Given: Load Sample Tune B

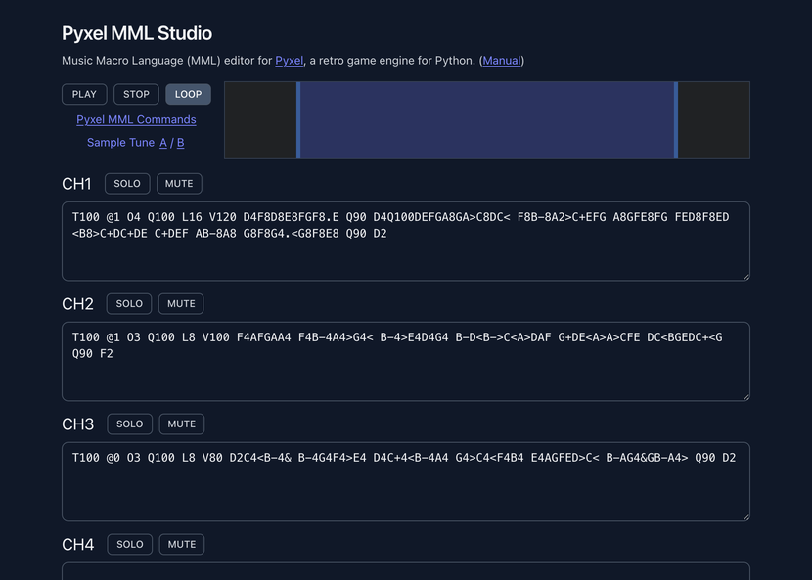Looking at the screenshot, I should click(180, 143).
